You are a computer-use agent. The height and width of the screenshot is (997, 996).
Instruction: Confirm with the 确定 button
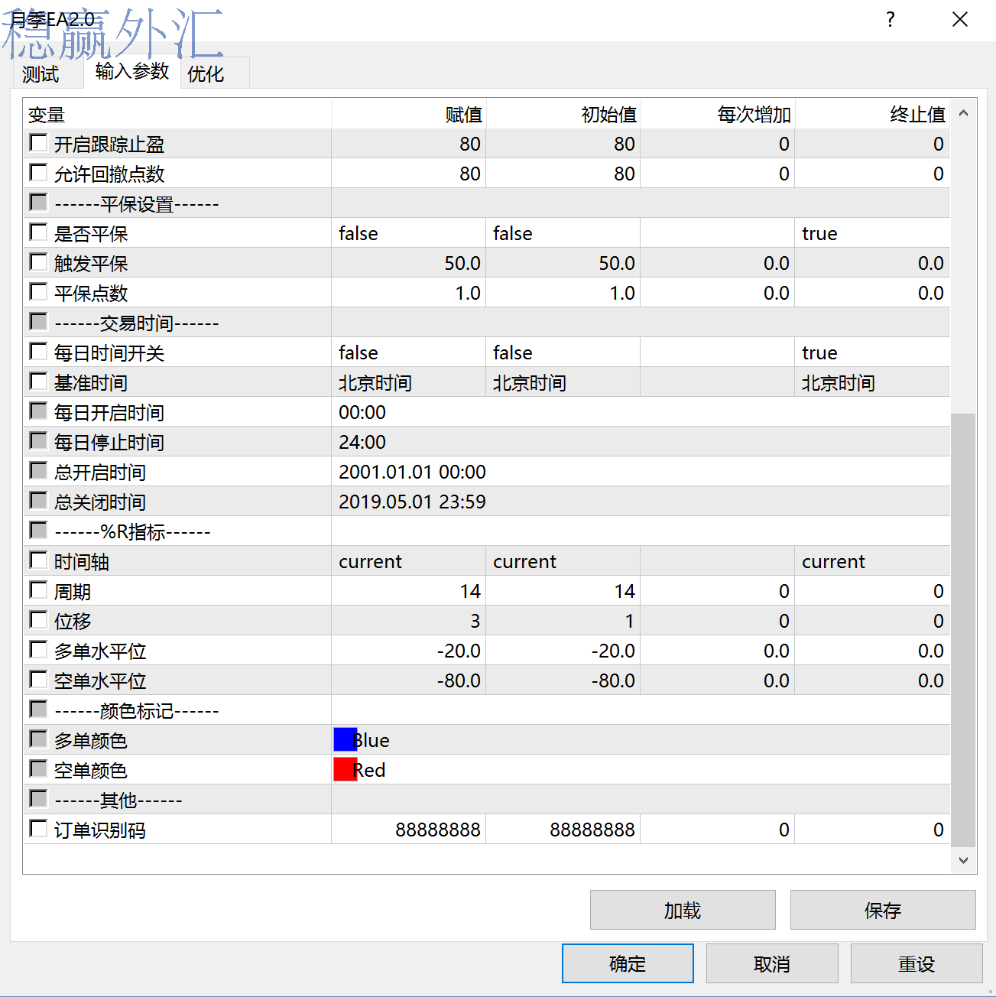628,963
